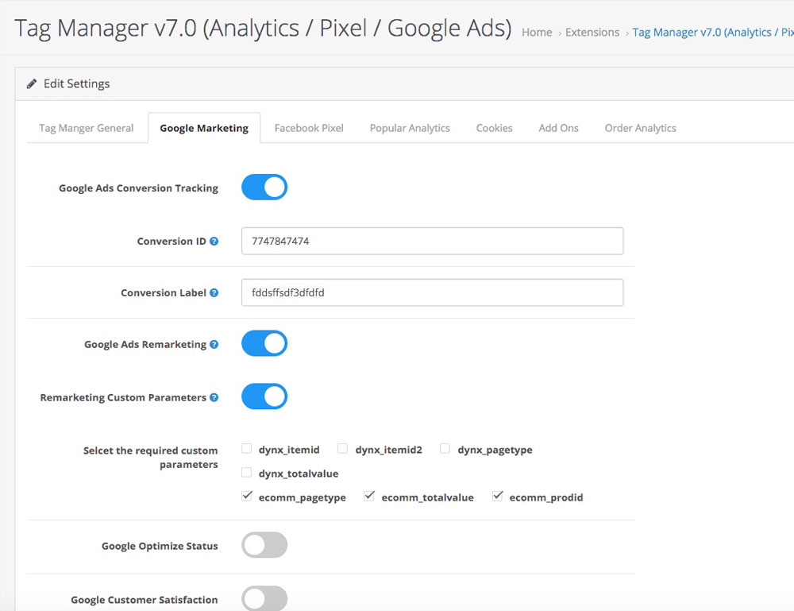The height and width of the screenshot is (611, 794).
Task: Open help icon next to Conversion ID
Action: click(214, 242)
